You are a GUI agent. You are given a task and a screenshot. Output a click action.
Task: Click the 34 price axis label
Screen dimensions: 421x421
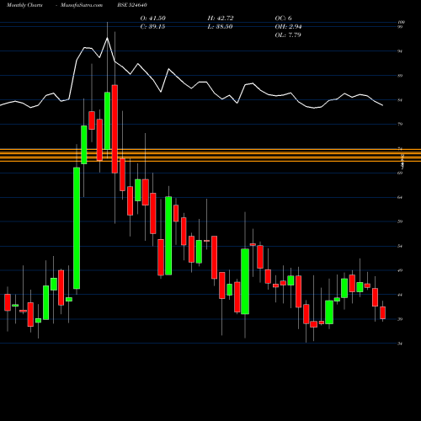coord(400,344)
